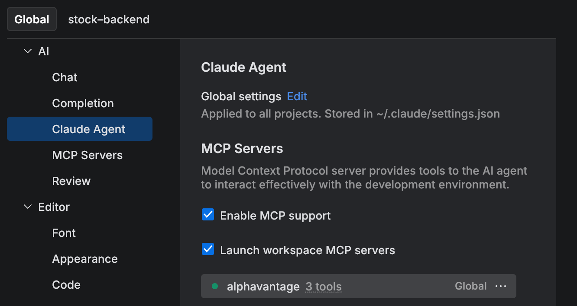Open MCP Servers in the sidebar
The height and width of the screenshot is (306, 577).
pyautogui.click(x=87, y=155)
